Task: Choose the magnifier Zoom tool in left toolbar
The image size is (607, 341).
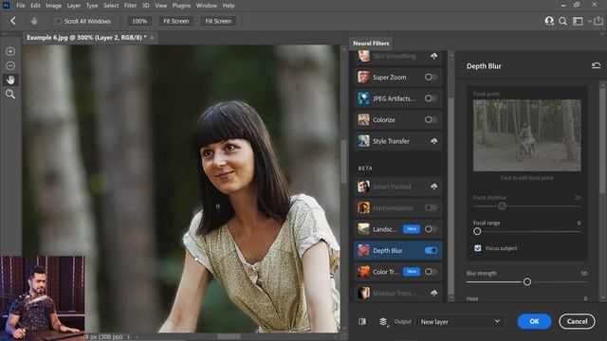Action: pyautogui.click(x=10, y=94)
